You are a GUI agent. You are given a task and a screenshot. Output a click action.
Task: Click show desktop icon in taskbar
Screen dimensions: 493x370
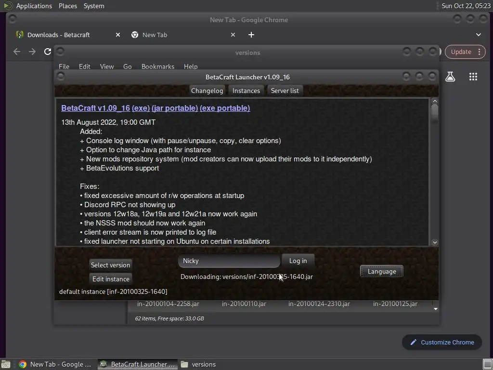(x=6, y=364)
